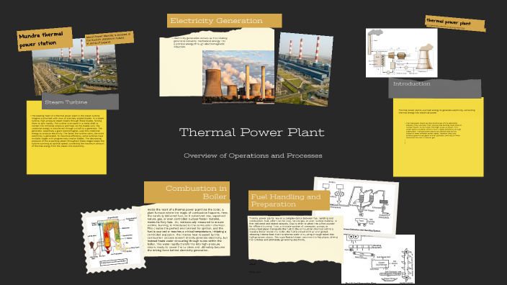Select the Mundra thermal power station label
Image resolution: width=507 pixels, height=285 pixels.
pos(45,39)
